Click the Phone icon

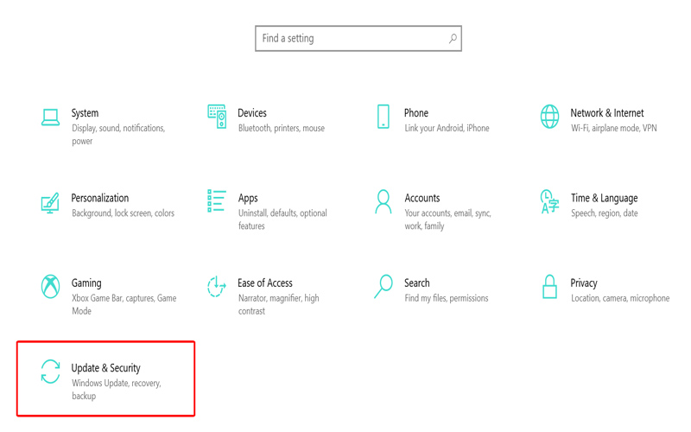pyautogui.click(x=383, y=117)
